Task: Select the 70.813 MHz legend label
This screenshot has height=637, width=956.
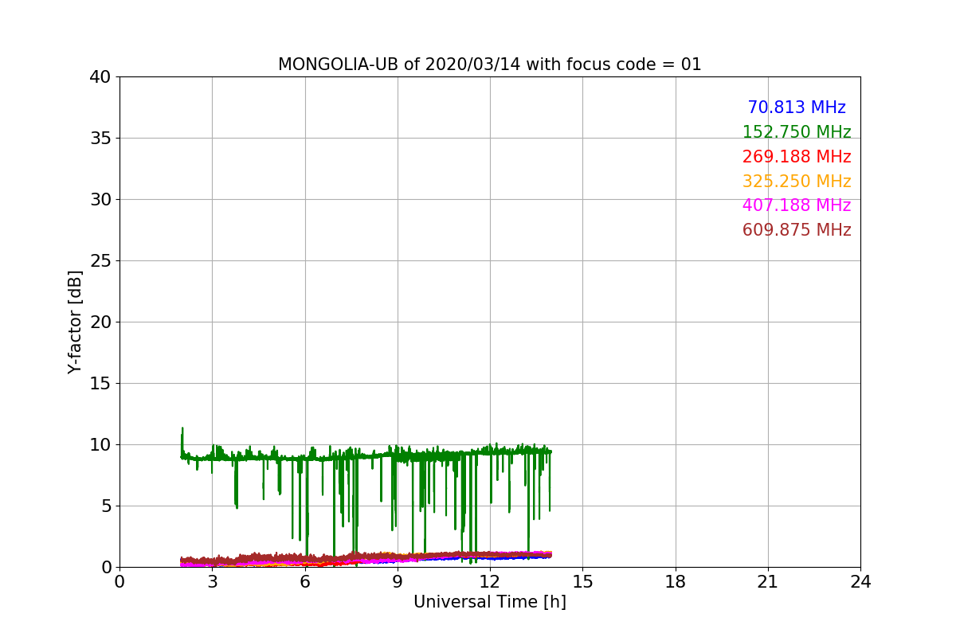Action: (x=797, y=107)
